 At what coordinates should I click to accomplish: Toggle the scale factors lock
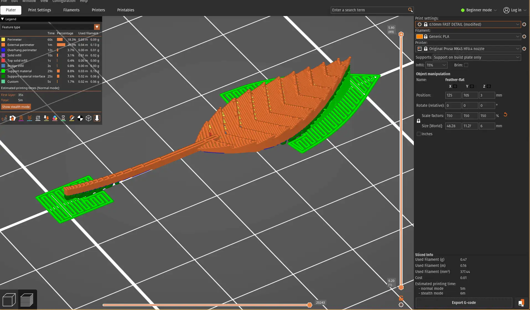419,121
